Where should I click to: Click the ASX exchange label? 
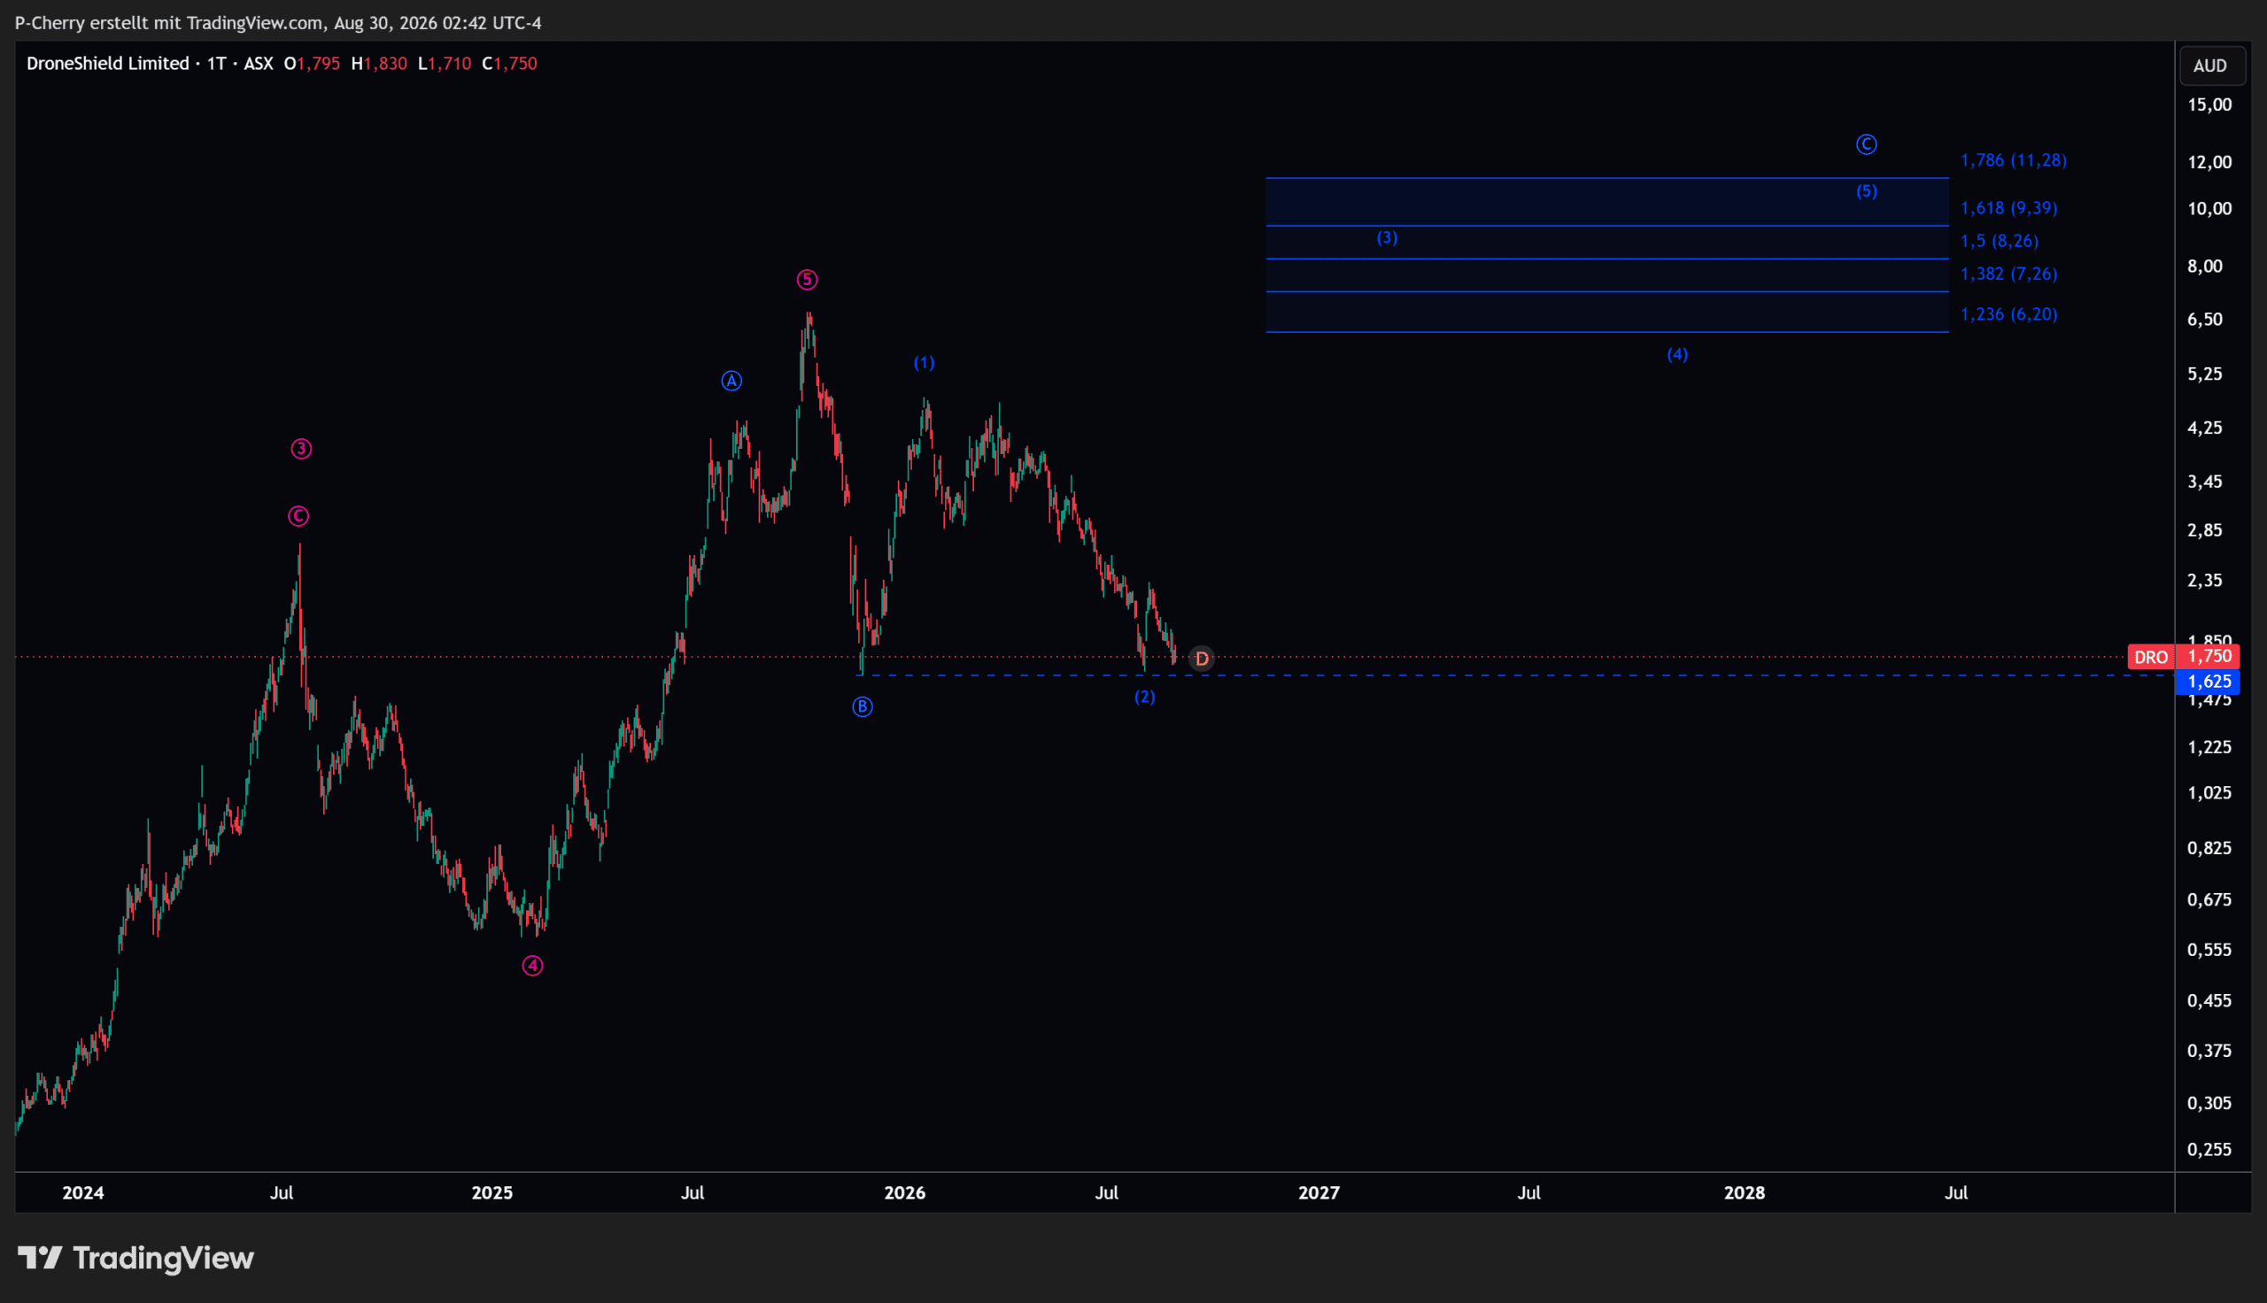tap(259, 64)
